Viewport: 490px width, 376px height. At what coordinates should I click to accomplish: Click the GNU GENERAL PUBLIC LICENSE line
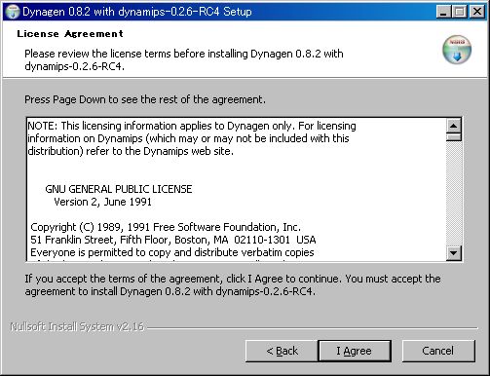tap(119, 189)
